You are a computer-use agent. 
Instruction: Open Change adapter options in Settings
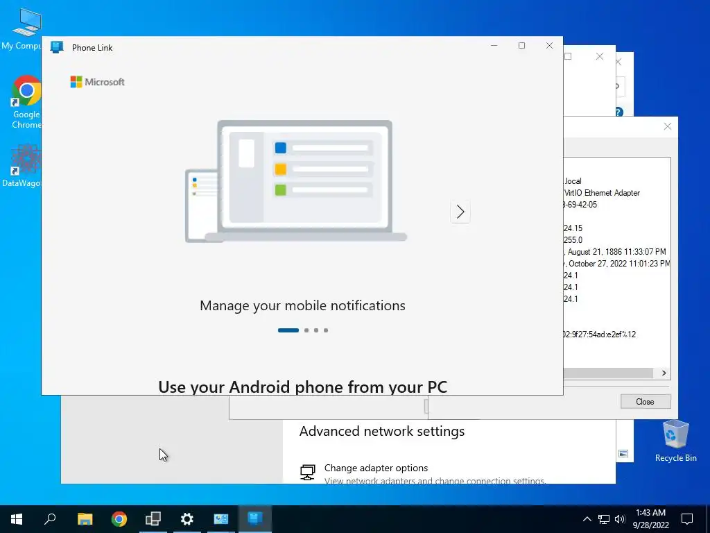(376, 468)
